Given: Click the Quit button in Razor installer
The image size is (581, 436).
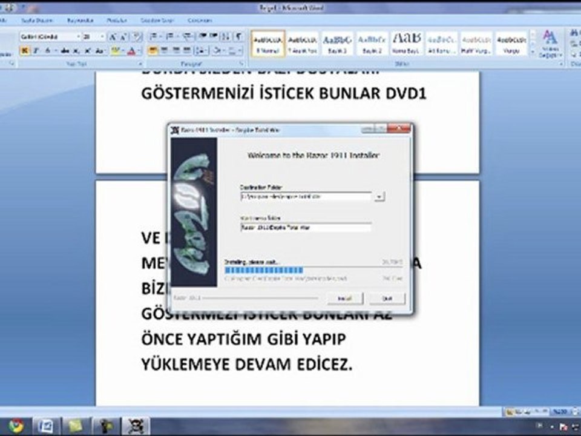Looking at the screenshot, I should point(387,299).
